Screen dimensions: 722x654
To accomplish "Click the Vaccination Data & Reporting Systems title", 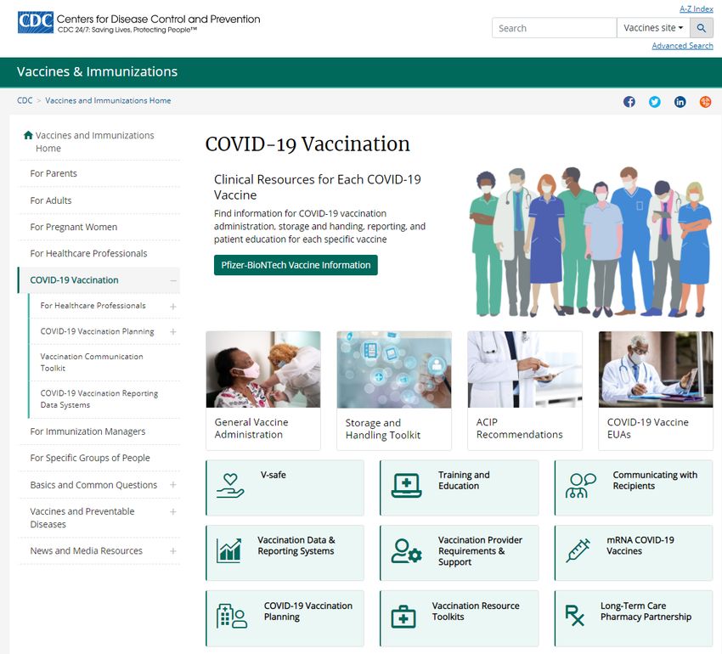I will click(x=296, y=545).
